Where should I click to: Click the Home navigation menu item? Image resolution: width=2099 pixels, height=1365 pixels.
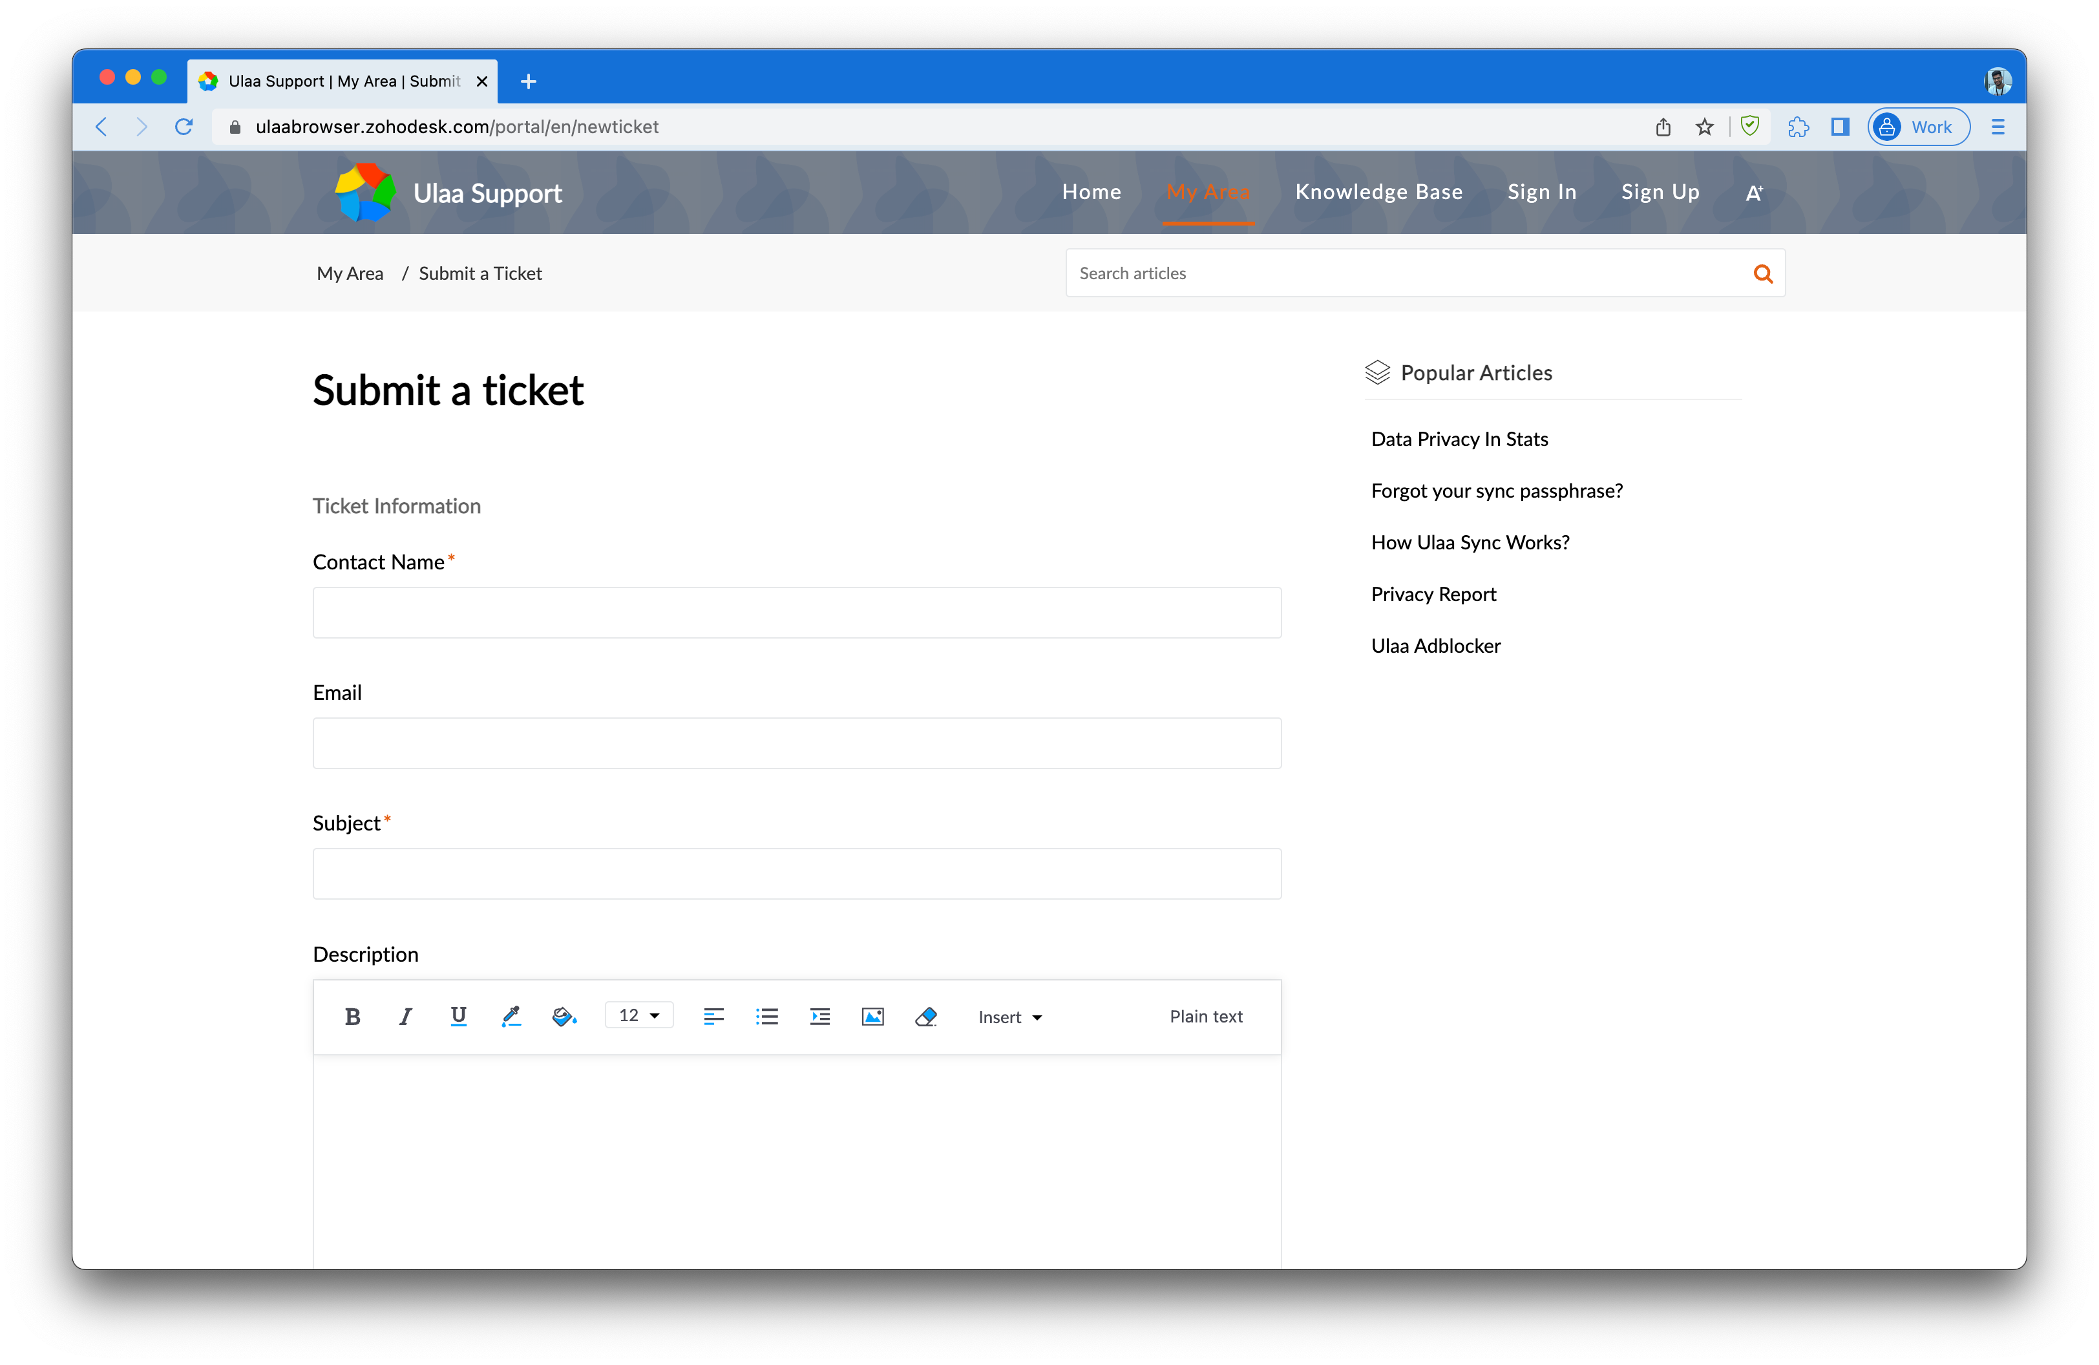tap(1092, 191)
